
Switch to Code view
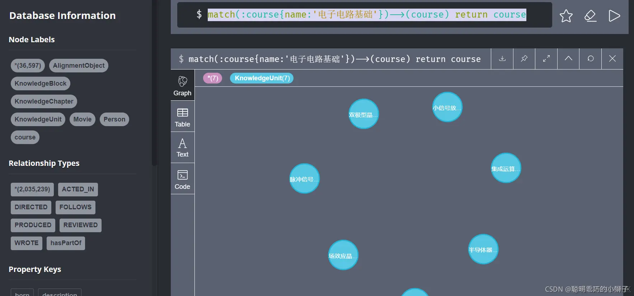click(183, 179)
